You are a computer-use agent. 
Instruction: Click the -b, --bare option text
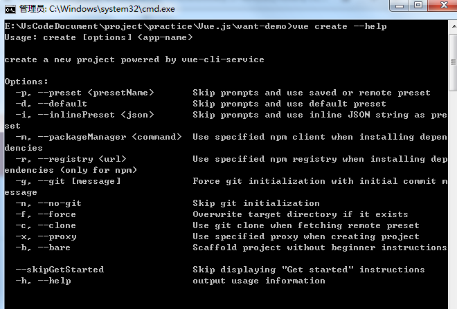point(43,247)
